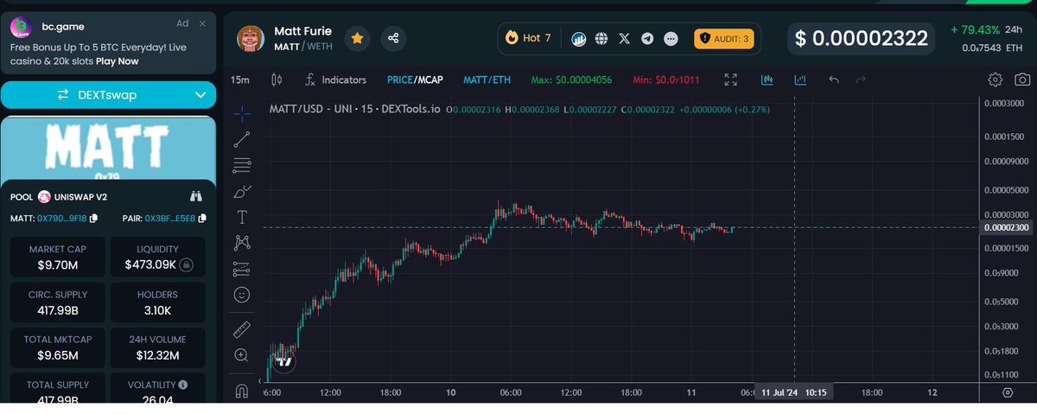Click the 24H VOLUME $12.32M card

pos(157,347)
